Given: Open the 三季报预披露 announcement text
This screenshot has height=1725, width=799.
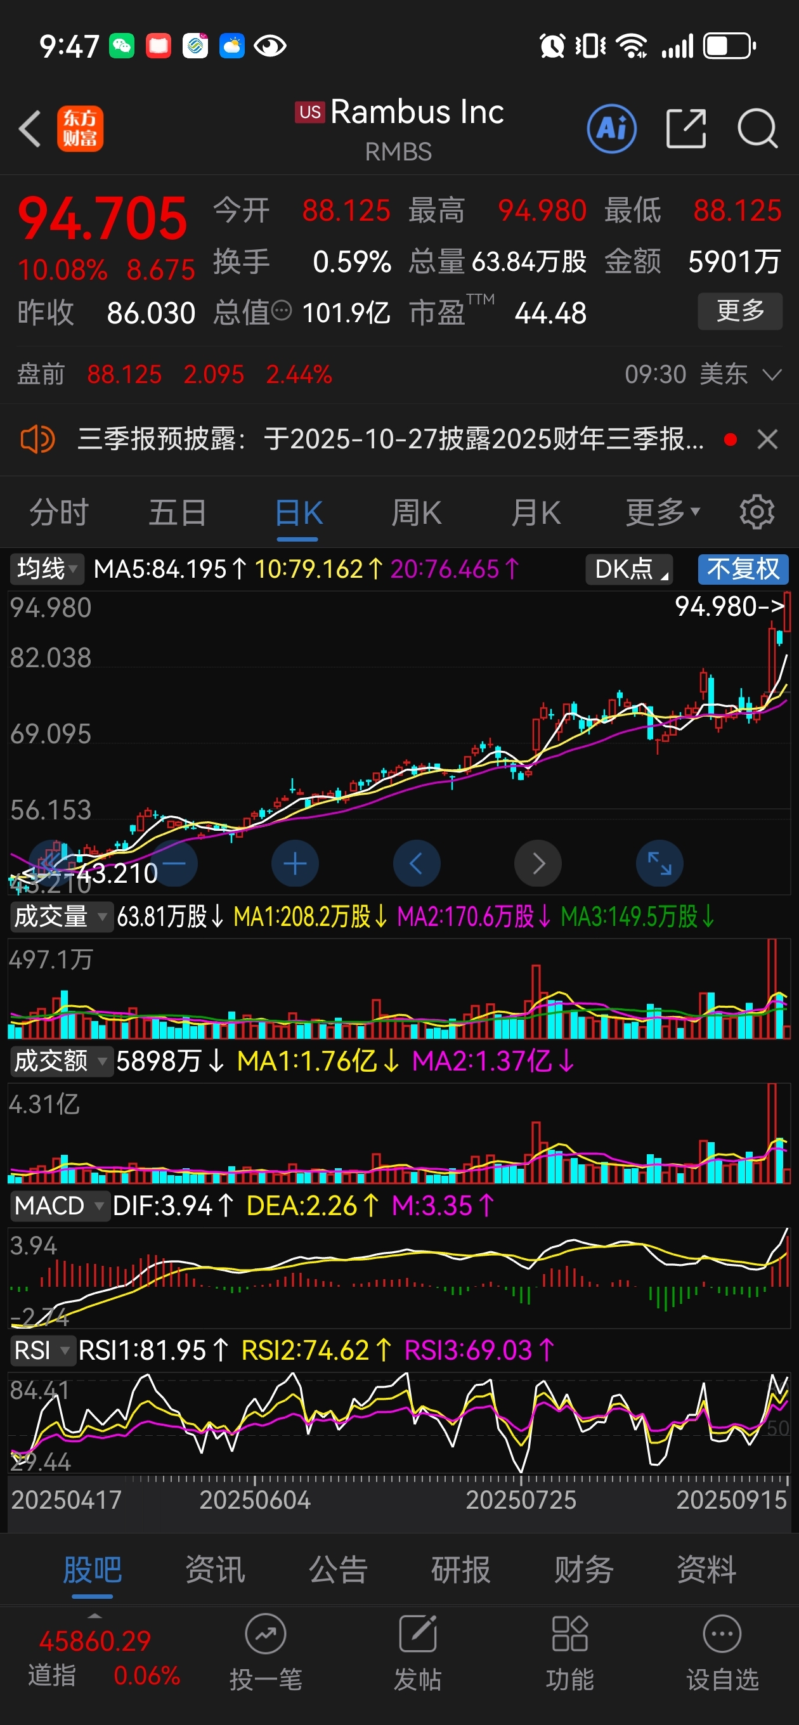Looking at the screenshot, I should click(x=391, y=440).
